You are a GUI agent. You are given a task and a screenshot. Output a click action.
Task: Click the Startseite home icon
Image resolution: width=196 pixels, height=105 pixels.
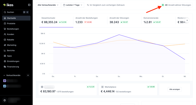[5, 18]
